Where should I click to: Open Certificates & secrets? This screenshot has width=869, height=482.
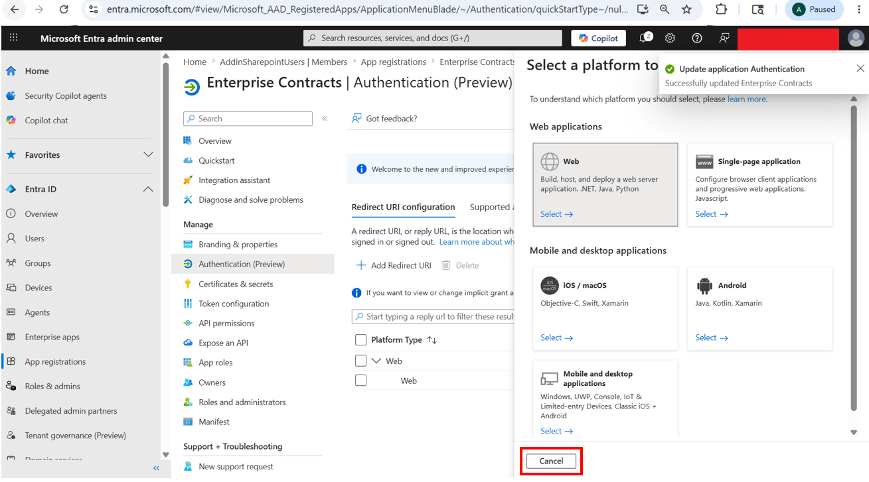[x=236, y=284]
